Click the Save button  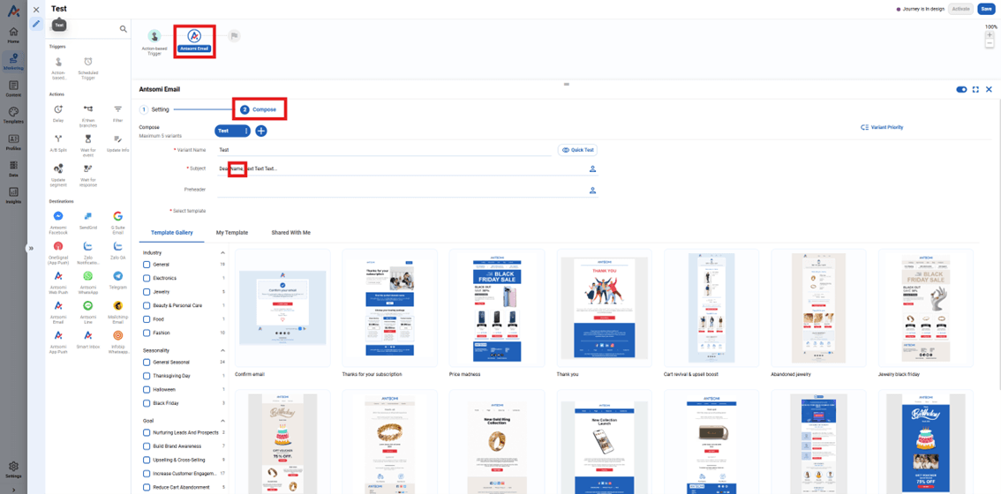tap(986, 9)
